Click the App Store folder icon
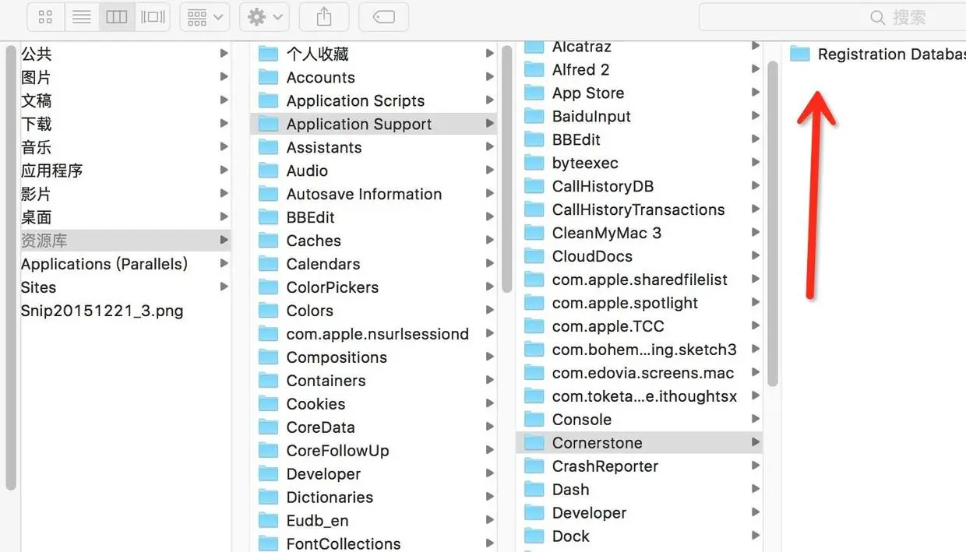Screen dimensions: 966x552 pyautogui.click(x=534, y=93)
